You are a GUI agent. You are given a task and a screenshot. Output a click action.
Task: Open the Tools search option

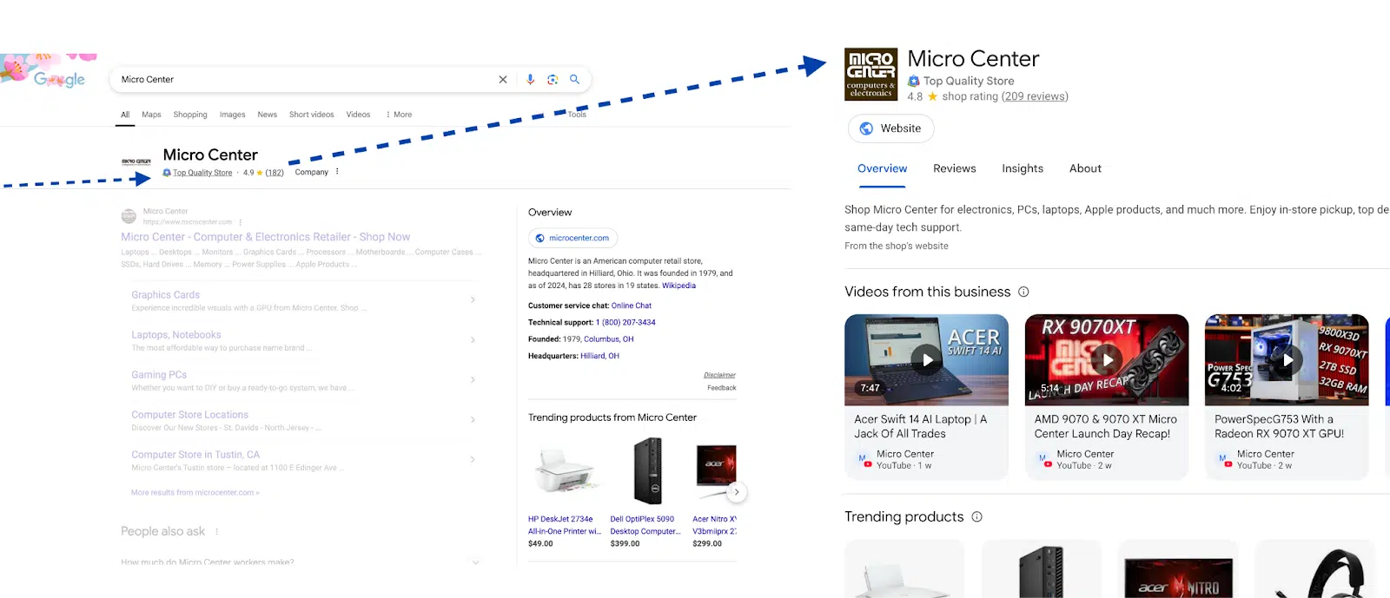click(x=577, y=115)
